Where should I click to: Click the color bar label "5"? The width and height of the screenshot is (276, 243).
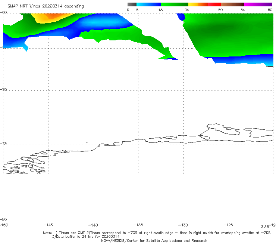(x=137, y=10)
